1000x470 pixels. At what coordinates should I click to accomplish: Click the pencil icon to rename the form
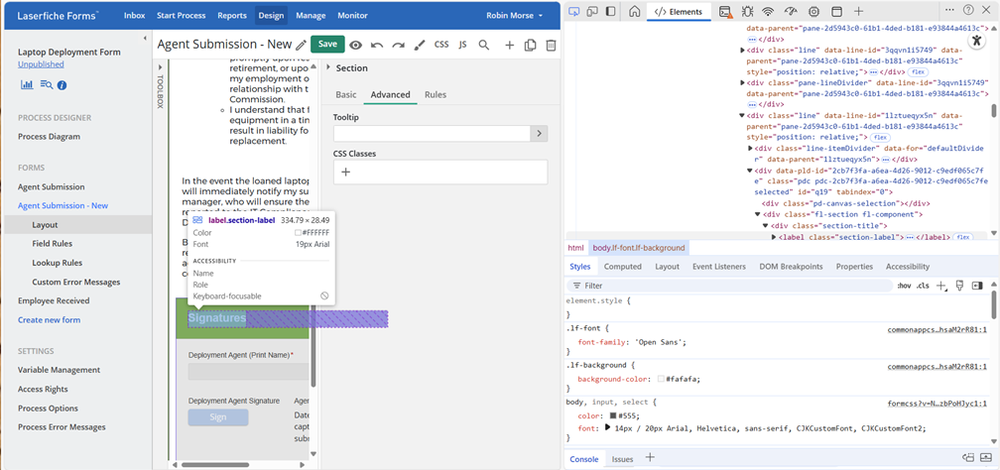point(301,45)
